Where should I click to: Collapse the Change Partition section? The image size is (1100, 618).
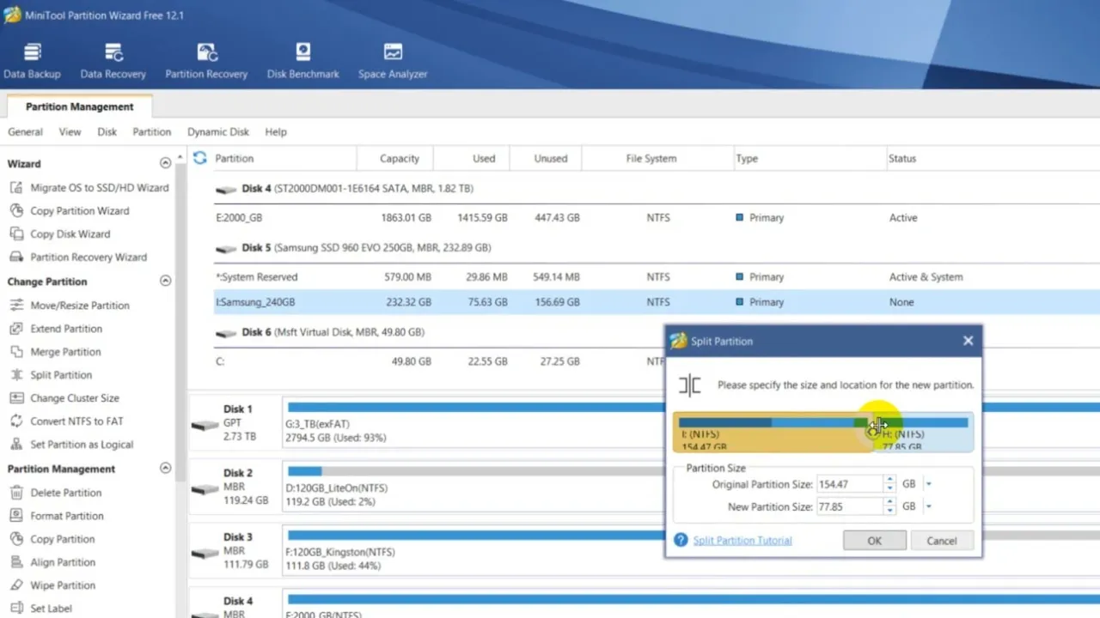tap(165, 281)
